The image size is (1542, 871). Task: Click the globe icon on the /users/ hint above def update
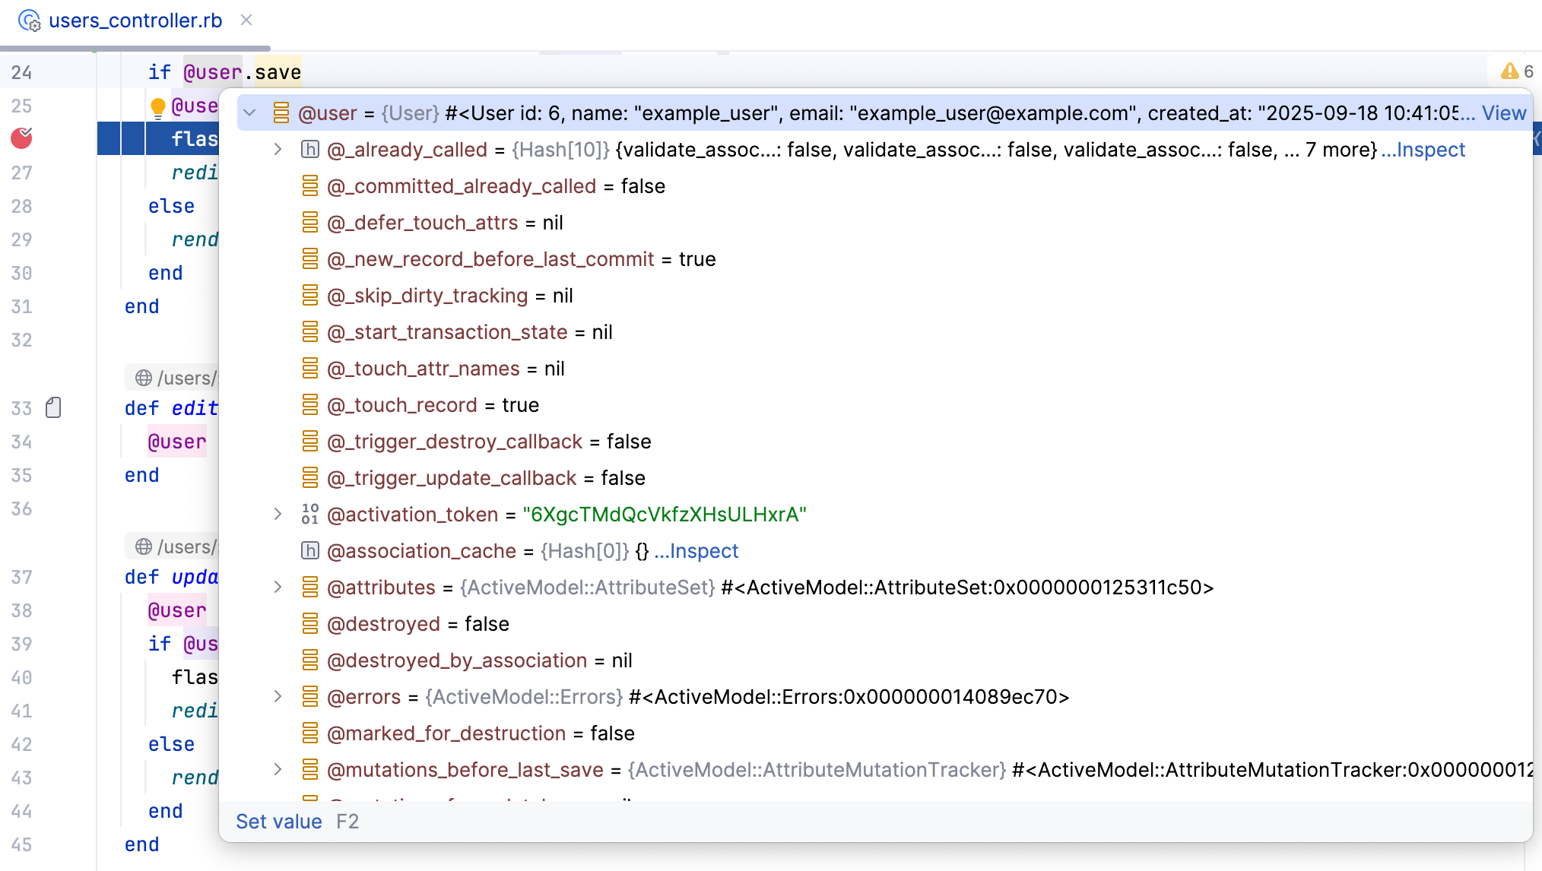pos(144,546)
